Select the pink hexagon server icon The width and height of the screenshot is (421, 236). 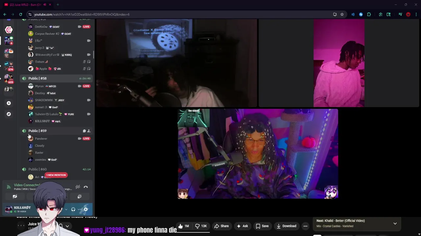click(9, 30)
